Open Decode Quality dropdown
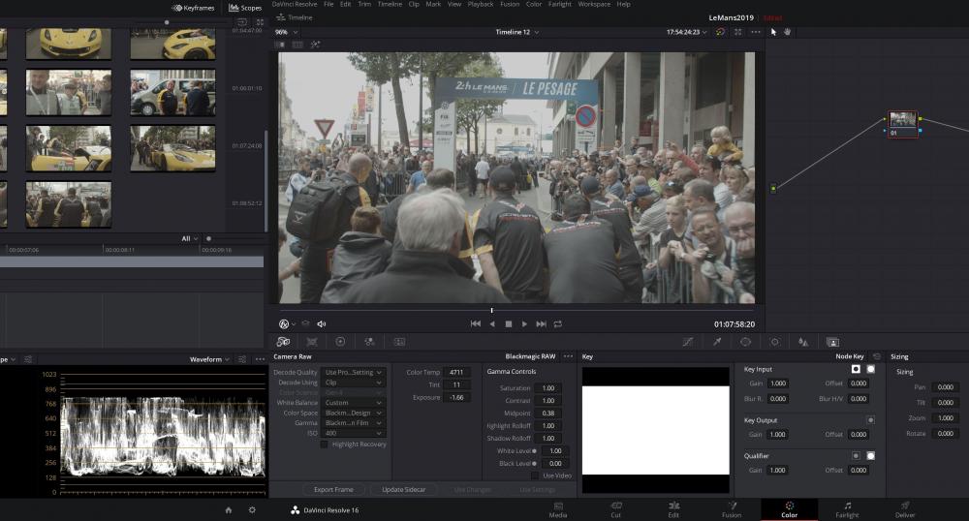This screenshot has height=521, width=969. [x=354, y=373]
